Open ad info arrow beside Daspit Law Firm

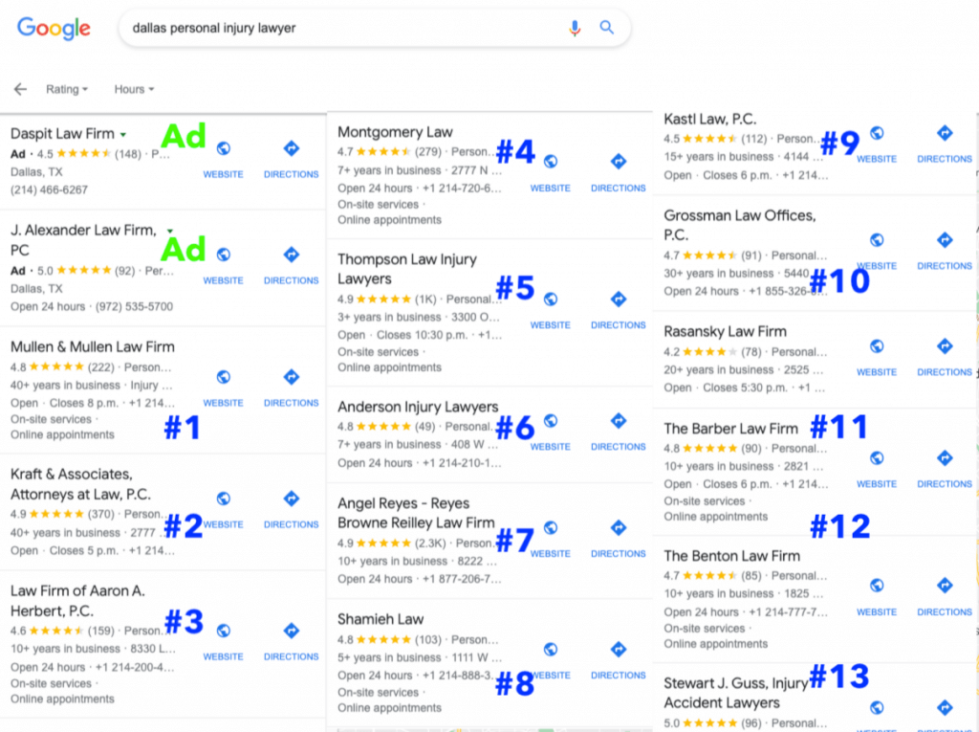pyautogui.click(x=123, y=135)
